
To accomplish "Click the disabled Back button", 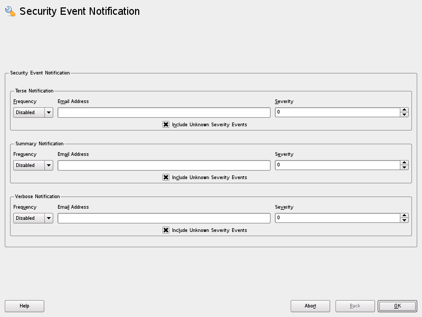I will point(354,306).
